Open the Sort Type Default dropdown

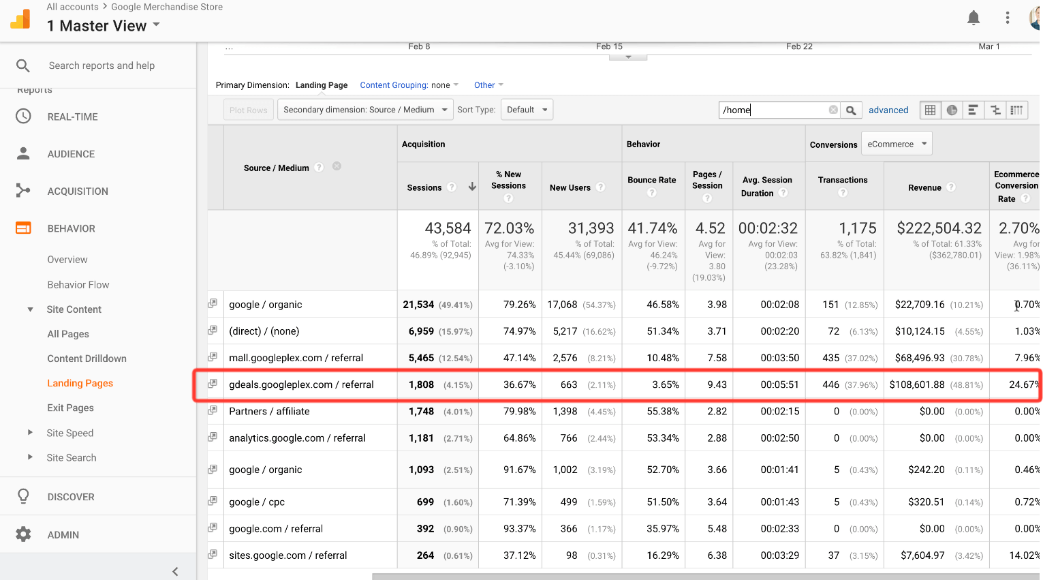tap(527, 110)
